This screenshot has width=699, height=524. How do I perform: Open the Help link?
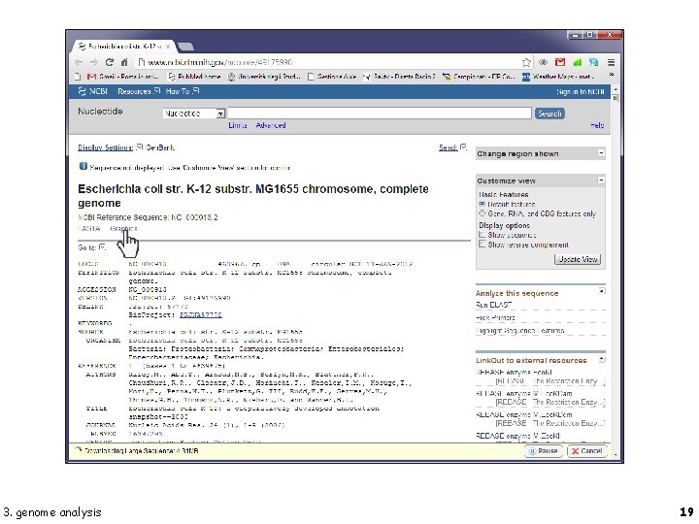[597, 125]
